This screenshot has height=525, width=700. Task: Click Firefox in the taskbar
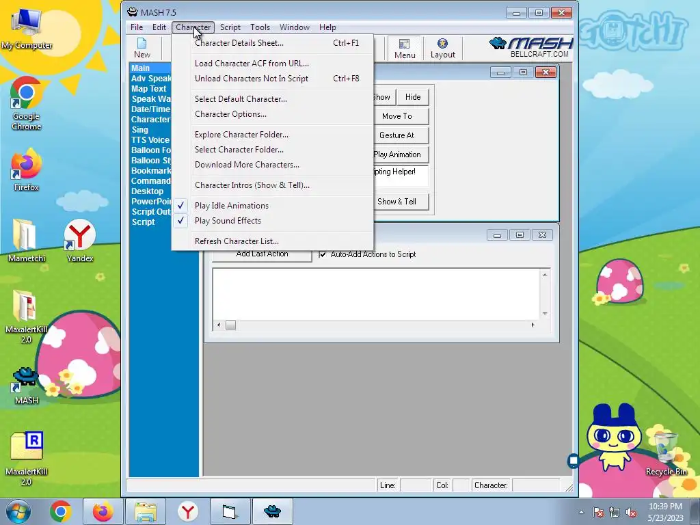pyautogui.click(x=103, y=511)
